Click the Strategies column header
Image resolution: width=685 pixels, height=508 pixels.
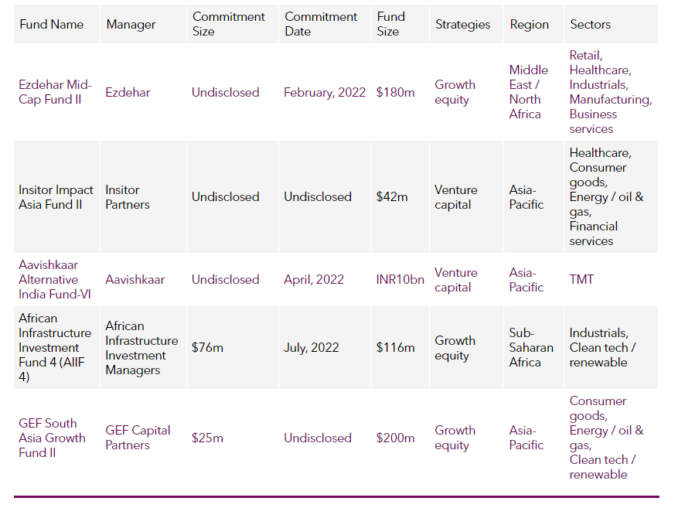pyautogui.click(x=462, y=25)
